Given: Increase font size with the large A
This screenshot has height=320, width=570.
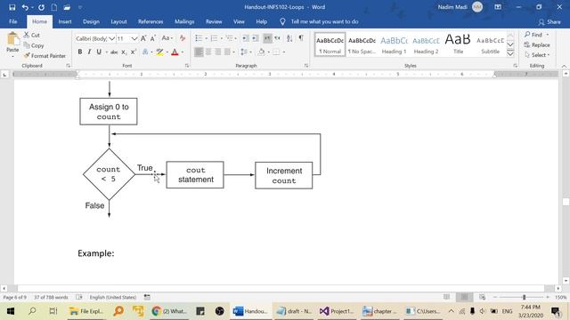Looking at the screenshot, I should coord(143,38).
